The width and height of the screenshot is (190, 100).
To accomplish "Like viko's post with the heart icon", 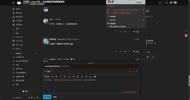I will [x=116, y=32].
